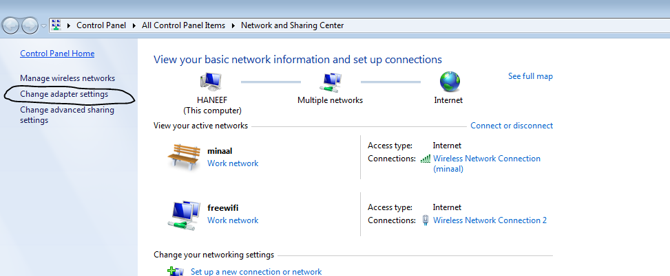Click the minaal network bench icon
Screen dimensions: 670x276
tap(184, 157)
